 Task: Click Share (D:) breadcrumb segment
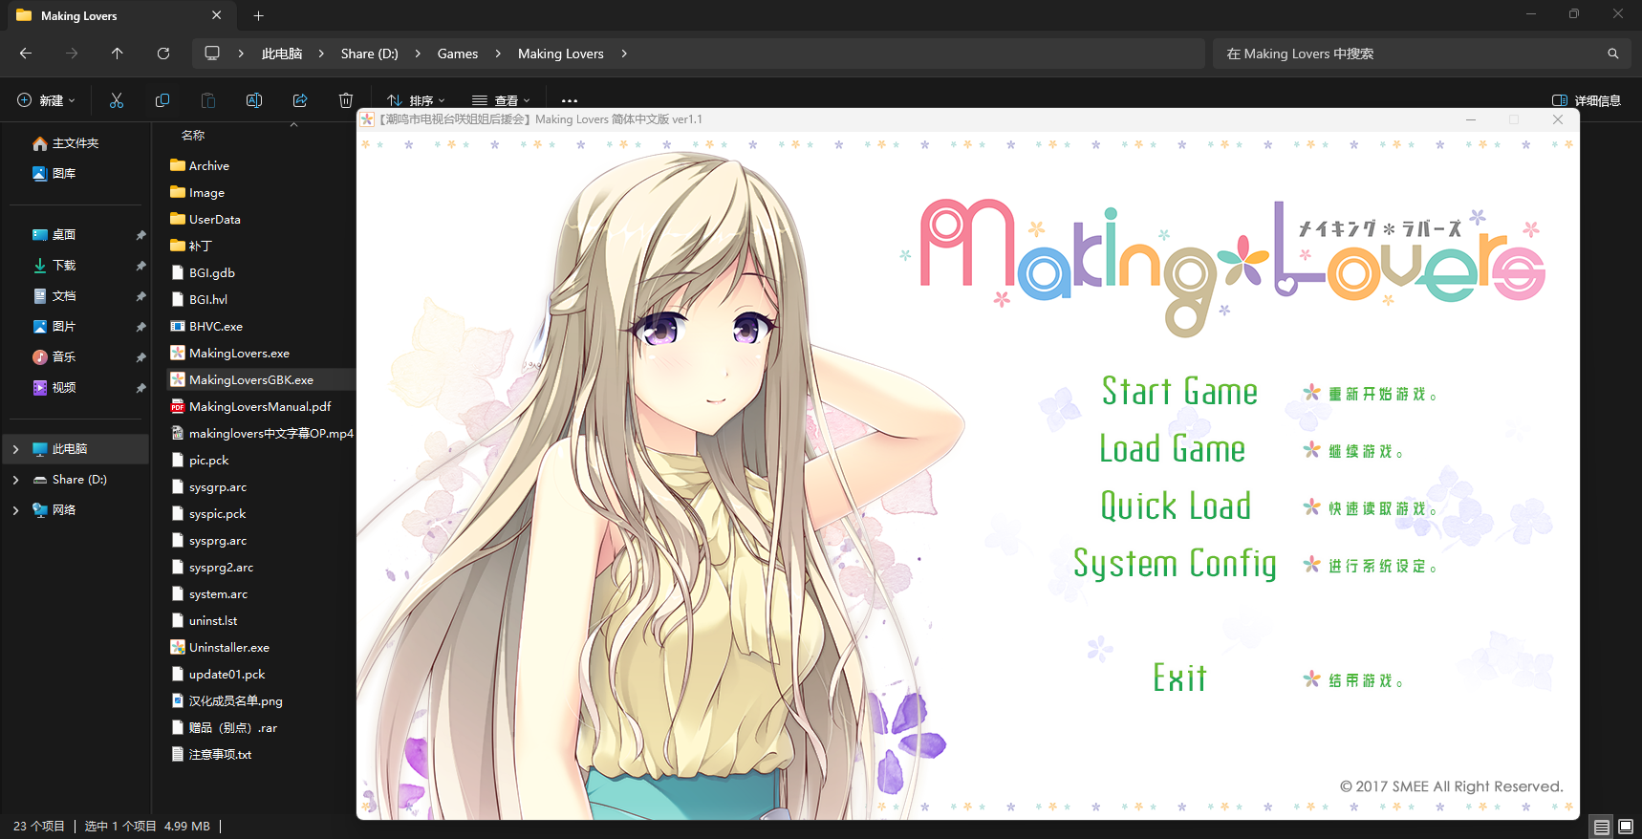tap(370, 54)
